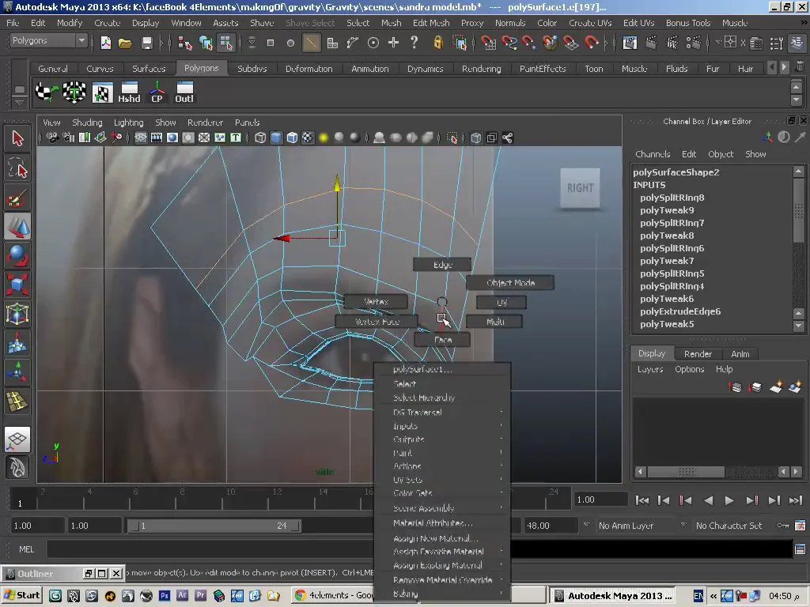Screen dimensions: 810x607
Task: Select the Soft Modification tool
Action: pyautogui.click(x=17, y=343)
